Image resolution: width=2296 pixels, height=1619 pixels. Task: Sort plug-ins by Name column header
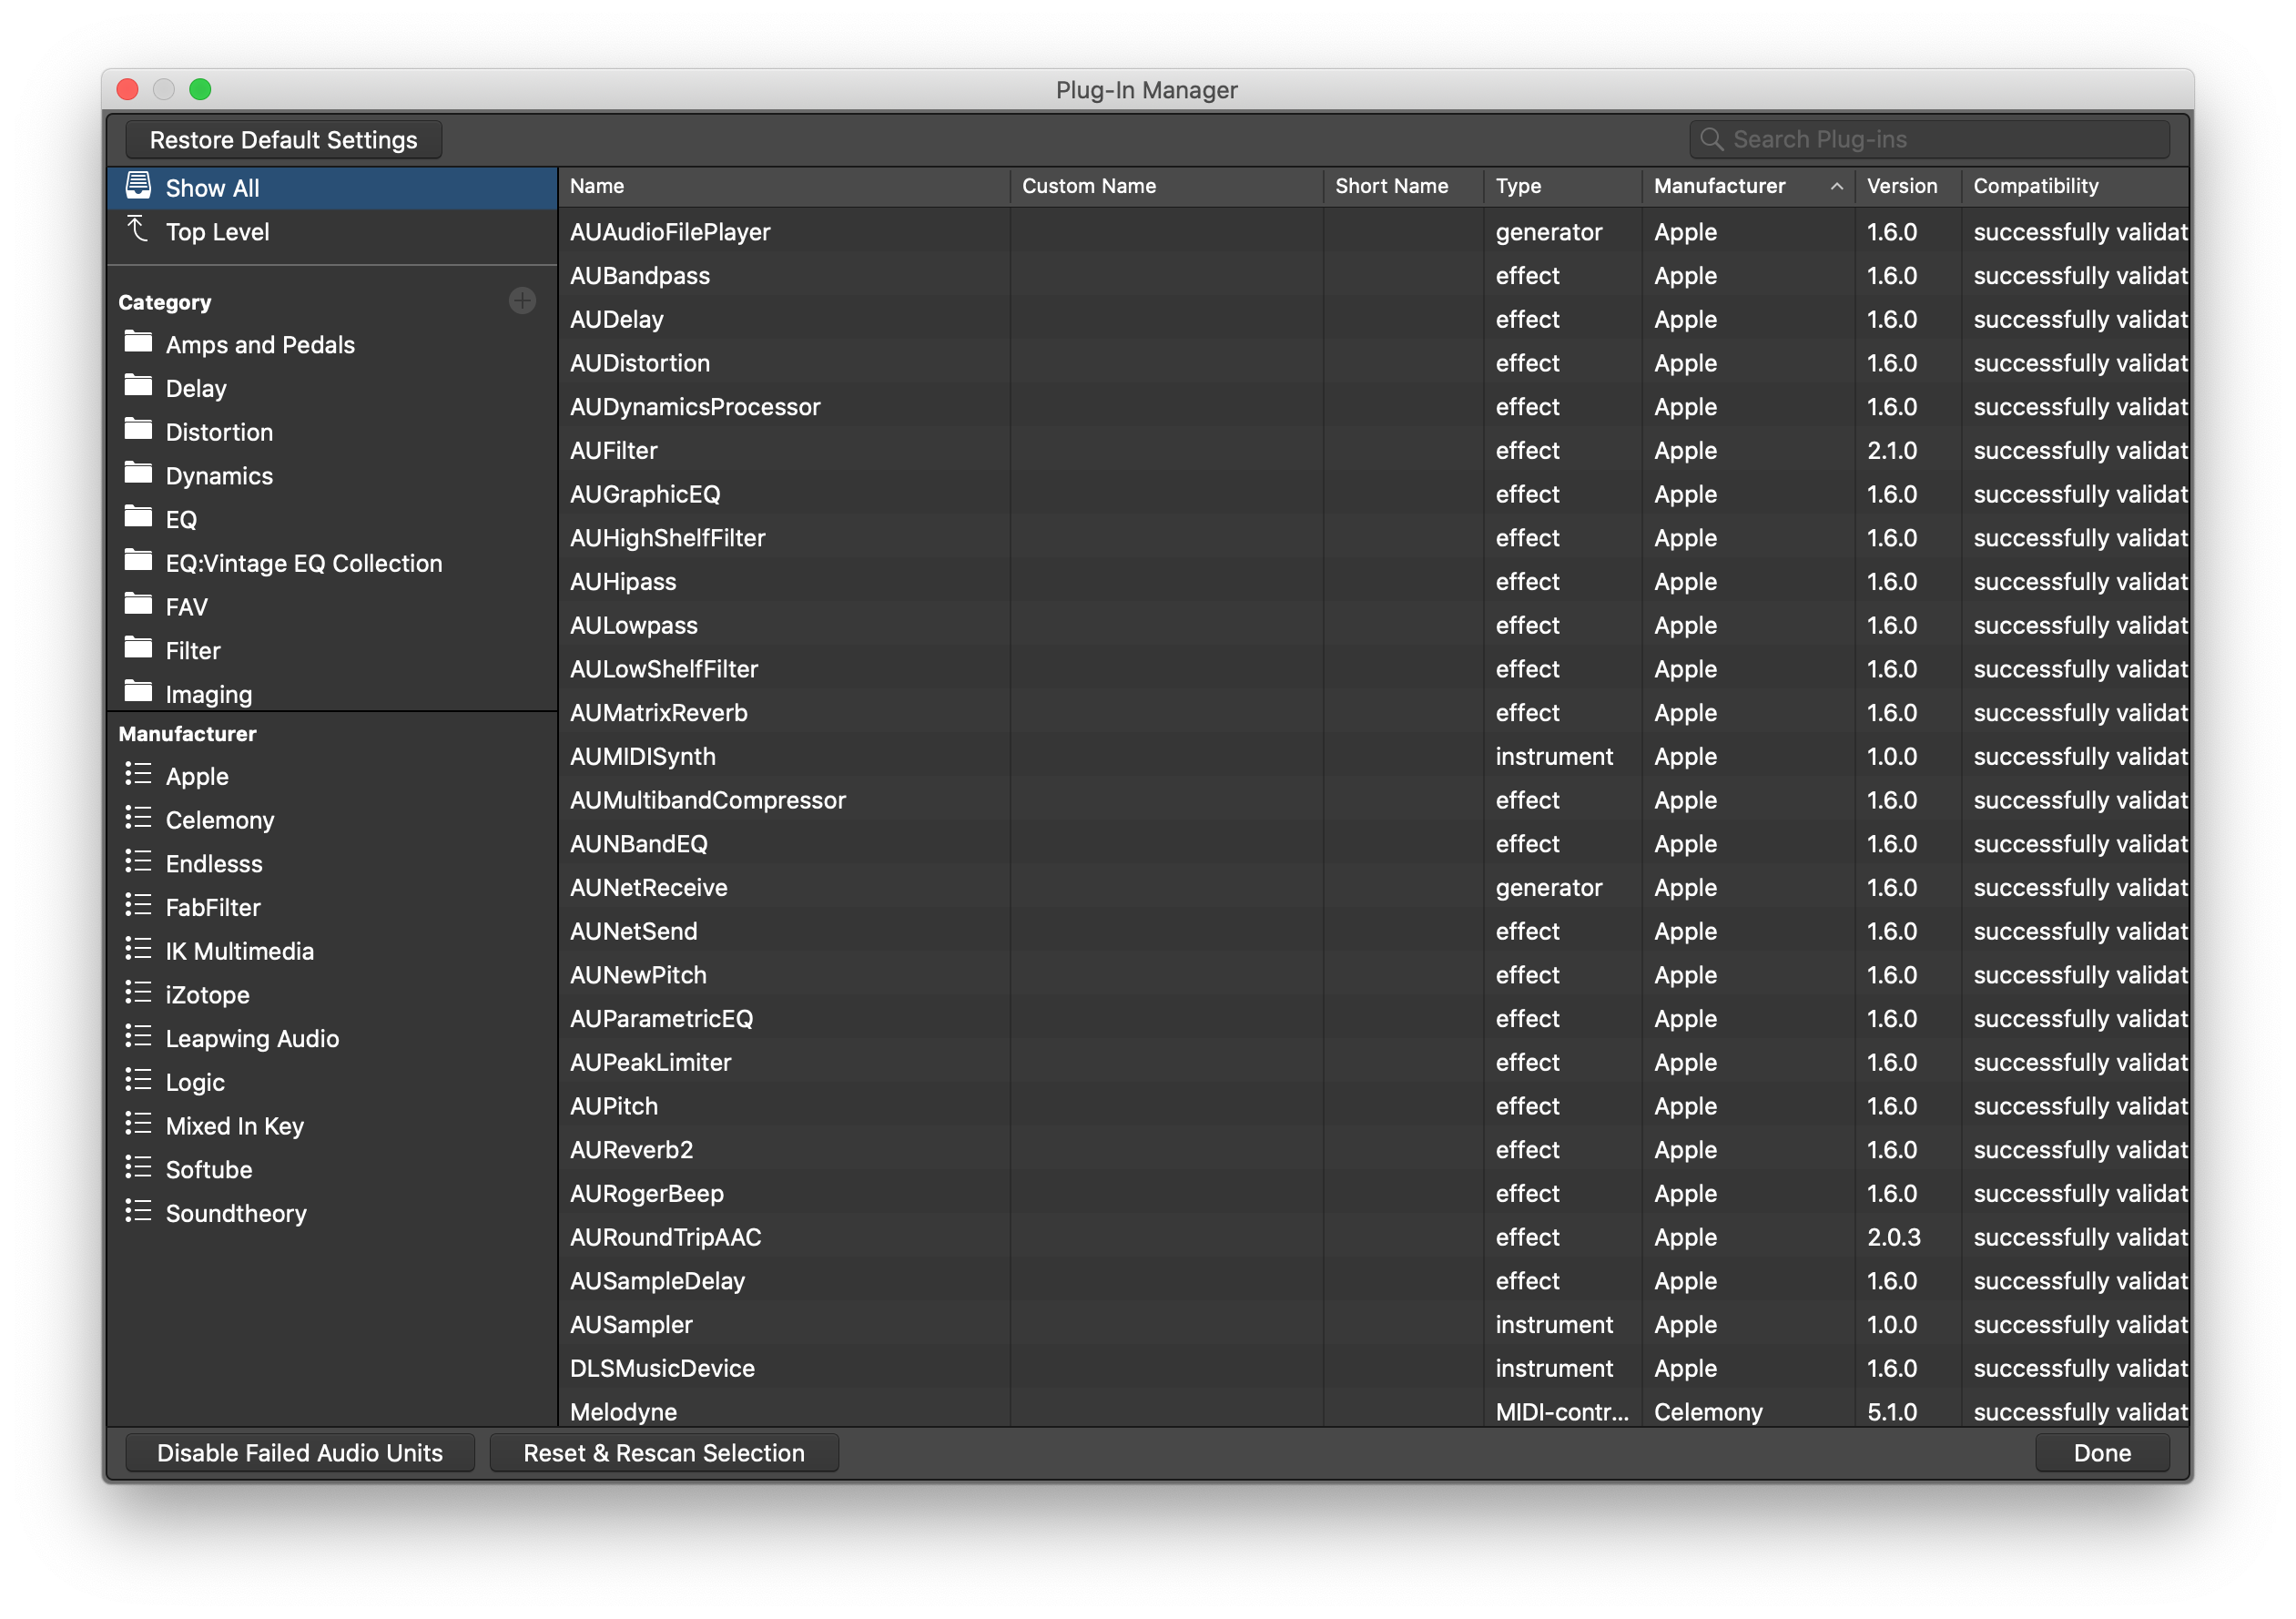click(597, 186)
